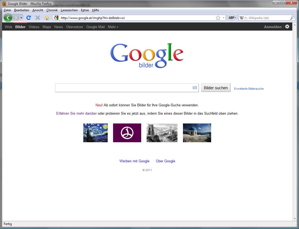Open the Lesezeichen menu
Image resolution: width=299 pixels, height=229 pixels.
point(69,10)
